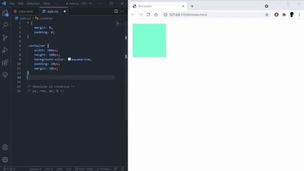This screenshot has height=171, width=304.
Task: Open the Edit menu
Action: [x=20, y=3]
